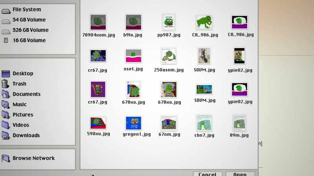The width and height of the screenshot is (314, 176).
Task: Select ypie02.jpg showing frog in purple bed
Action: click(239, 90)
